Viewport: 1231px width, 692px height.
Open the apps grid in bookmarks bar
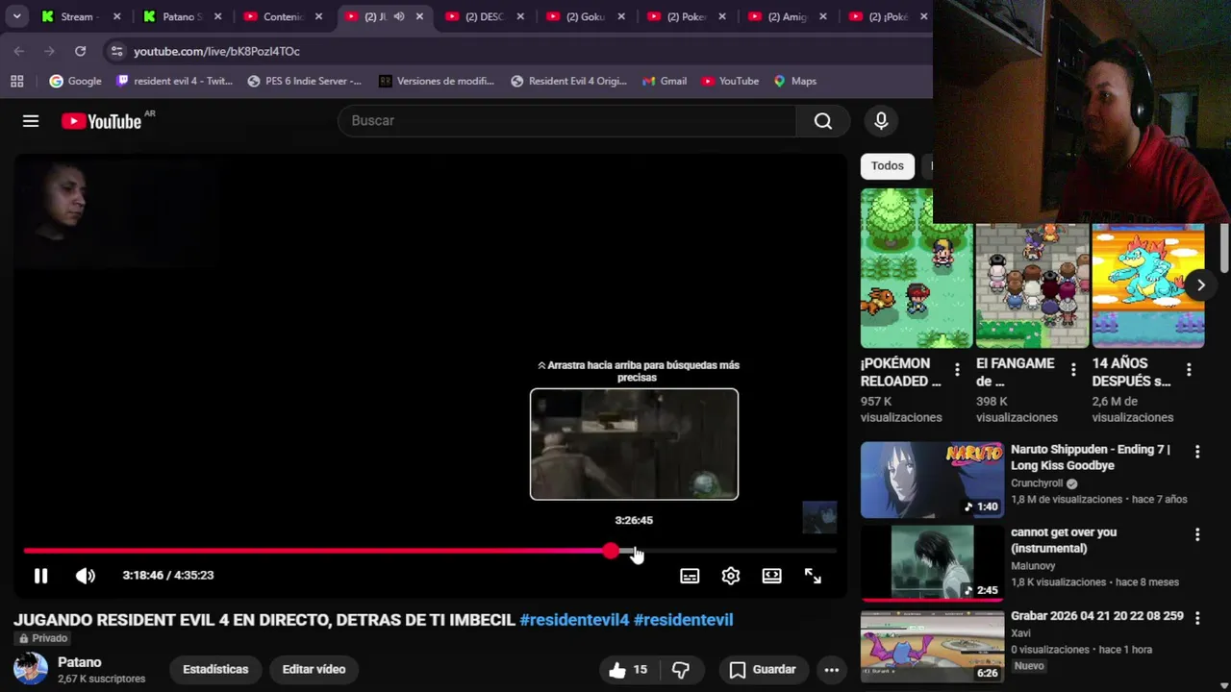[x=16, y=81]
